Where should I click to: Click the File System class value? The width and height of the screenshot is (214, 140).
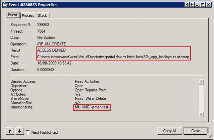tap(46, 38)
